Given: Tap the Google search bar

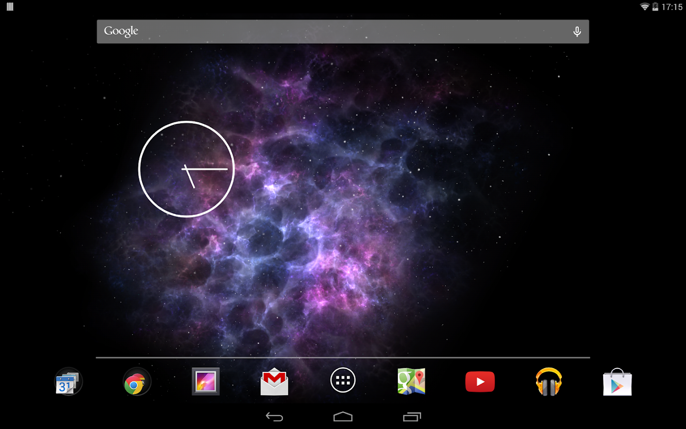Looking at the screenshot, I should 333,31.
